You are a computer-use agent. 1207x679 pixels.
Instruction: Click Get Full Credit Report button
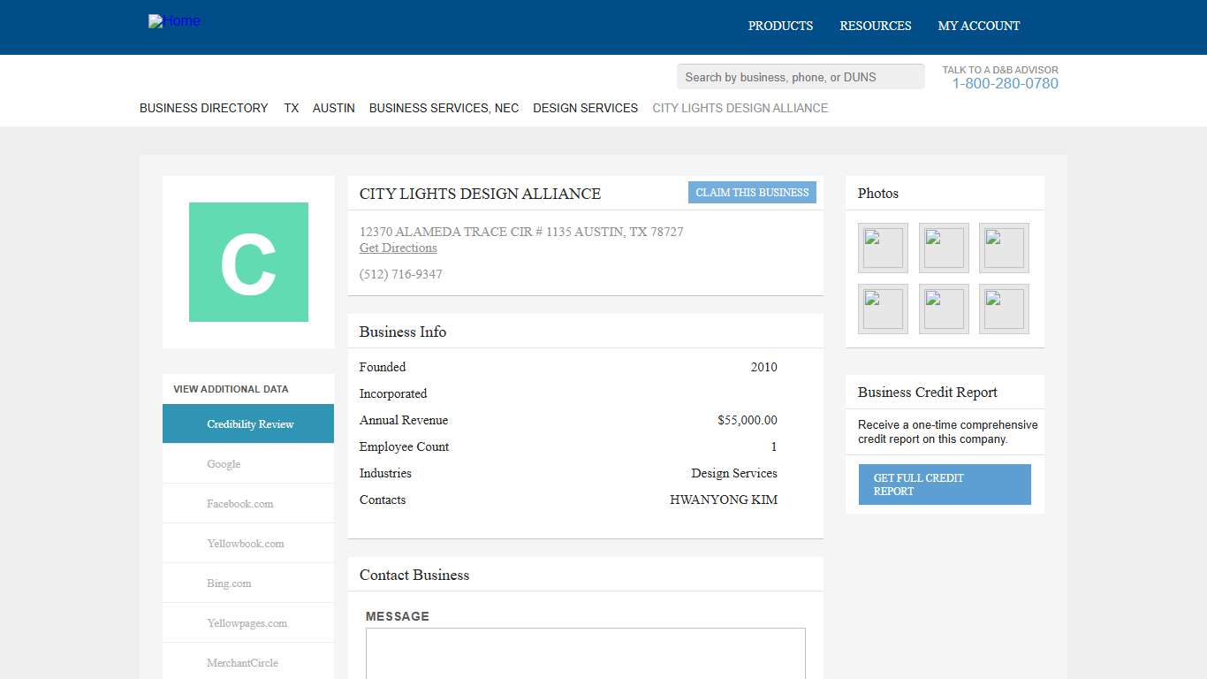point(944,484)
